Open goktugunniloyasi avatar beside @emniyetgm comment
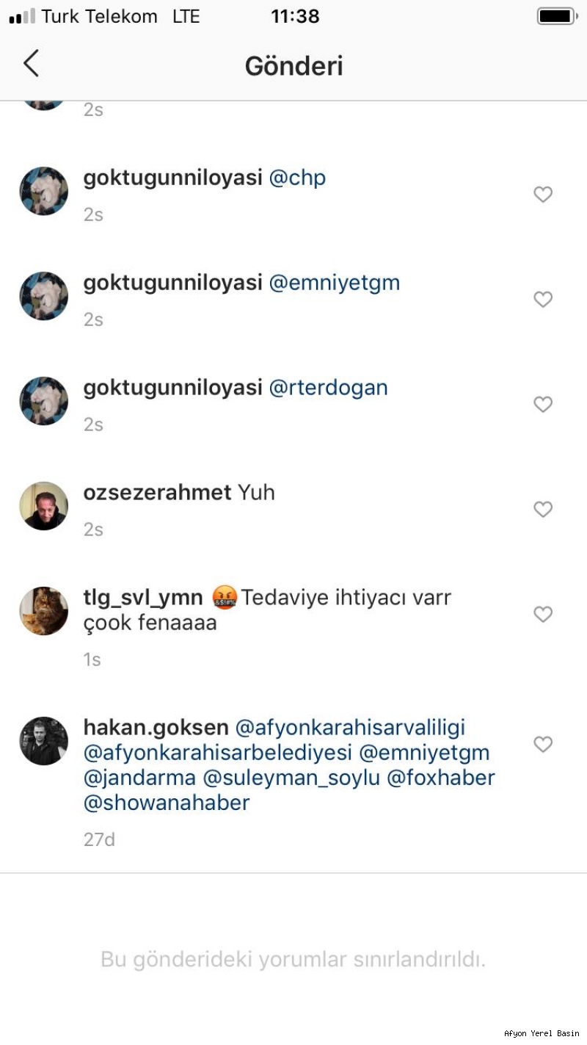Image resolution: width=587 pixels, height=1045 pixels. [44, 296]
